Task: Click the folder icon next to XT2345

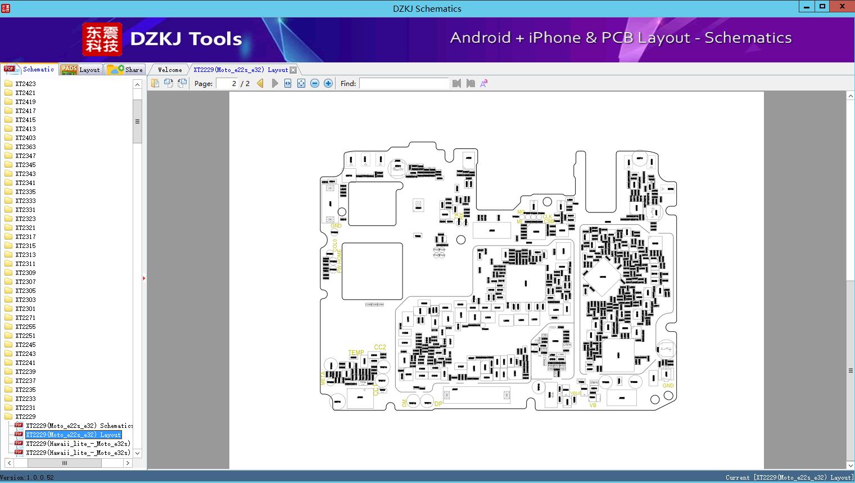Action: [8, 165]
